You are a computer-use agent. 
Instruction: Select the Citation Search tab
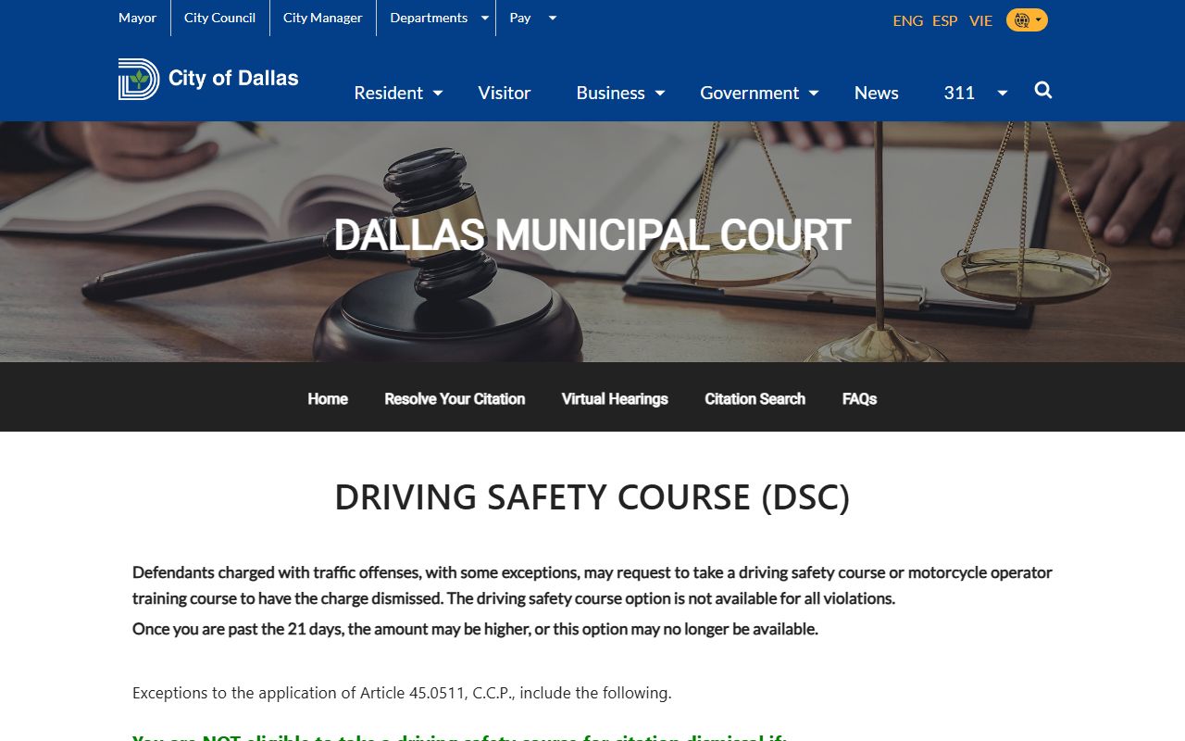point(755,399)
